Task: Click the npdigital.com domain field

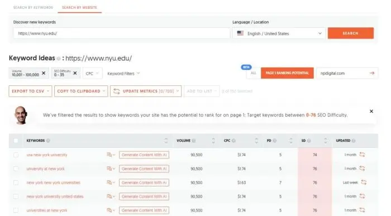Action: [343, 73]
